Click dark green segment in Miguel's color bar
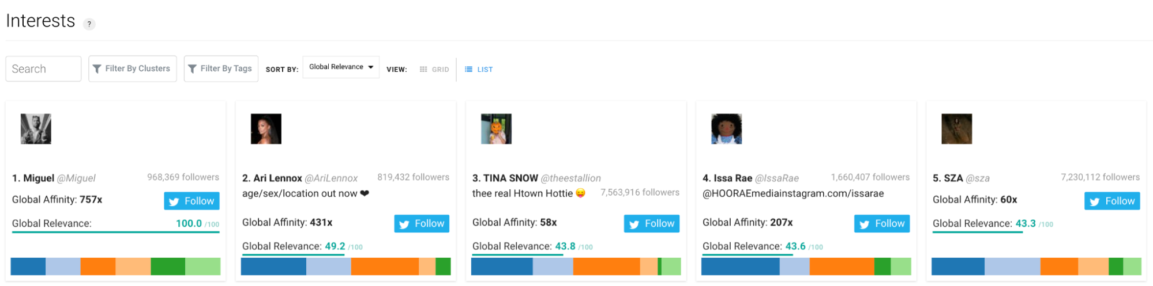This screenshot has width=1153, height=286. pos(168,266)
